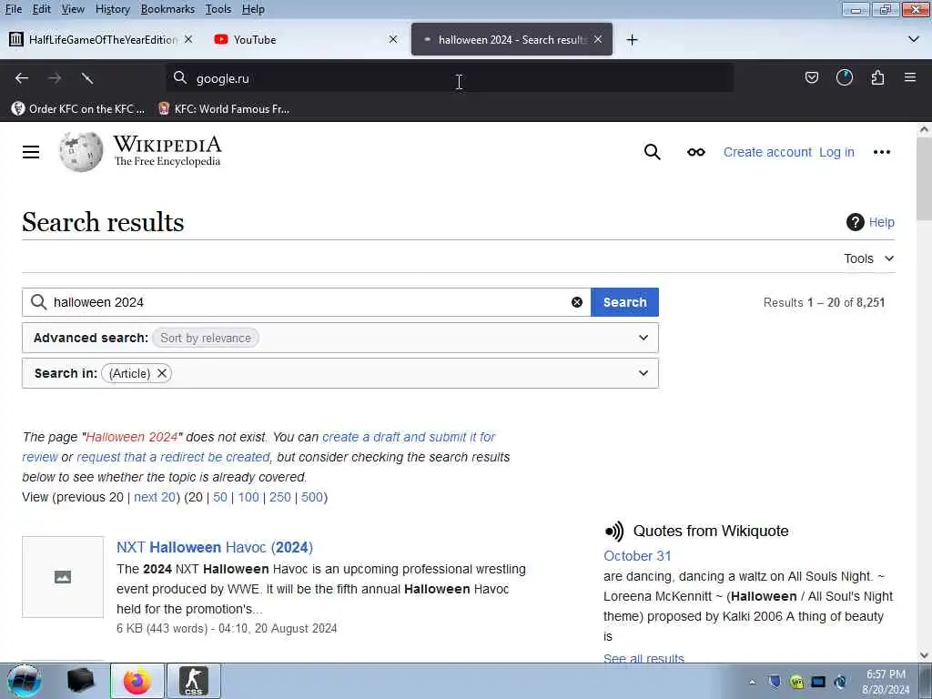Click the NXT Halloween Havoc placeholder thumbnail
The image size is (932, 699).
[x=63, y=576]
